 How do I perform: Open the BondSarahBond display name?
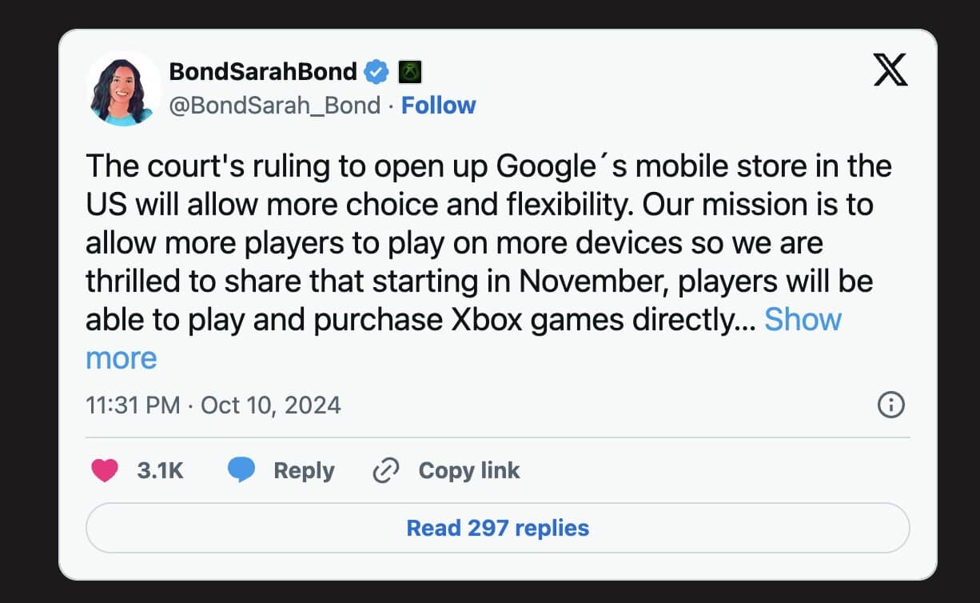point(263,72)
